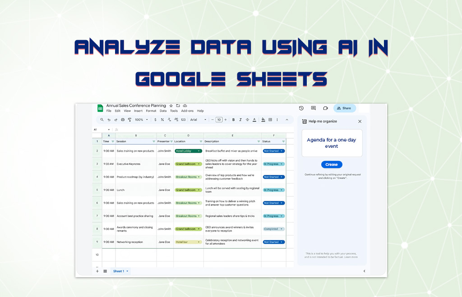The image size is (462, 297).
Task: Start a video call with camera icon
Action: (x=325, y=108)
